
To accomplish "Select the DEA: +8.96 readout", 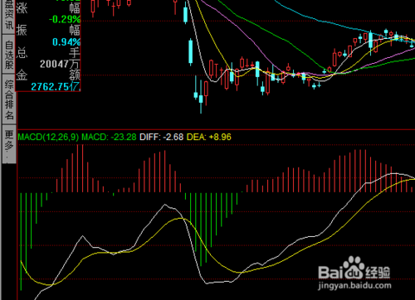I will click(x=209, y=137).
